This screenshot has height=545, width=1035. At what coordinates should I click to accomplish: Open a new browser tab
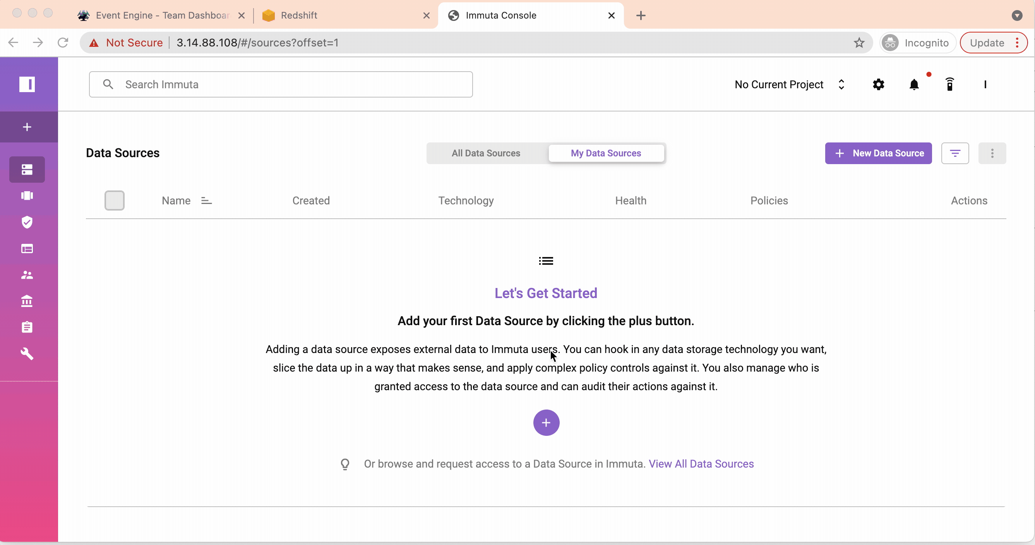pyautogui.click(x=641, y=15)
